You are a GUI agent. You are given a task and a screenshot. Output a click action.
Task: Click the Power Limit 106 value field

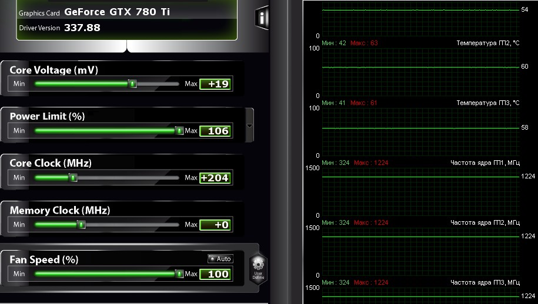click(216, 131)
